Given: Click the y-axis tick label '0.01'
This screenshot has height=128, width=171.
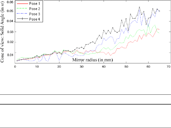Looking at the screenshot, I should click(10, 55).
